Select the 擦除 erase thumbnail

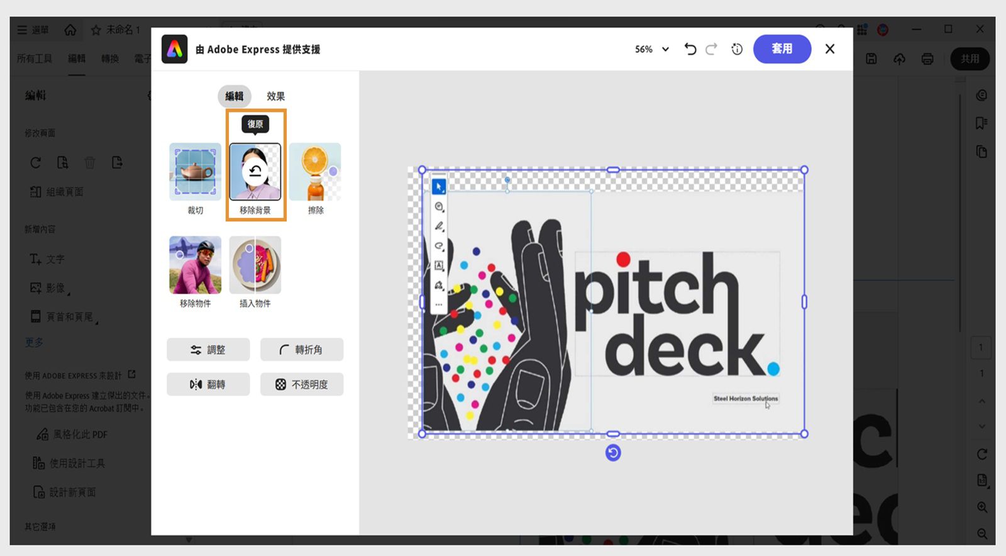click(x=315, y=172)
